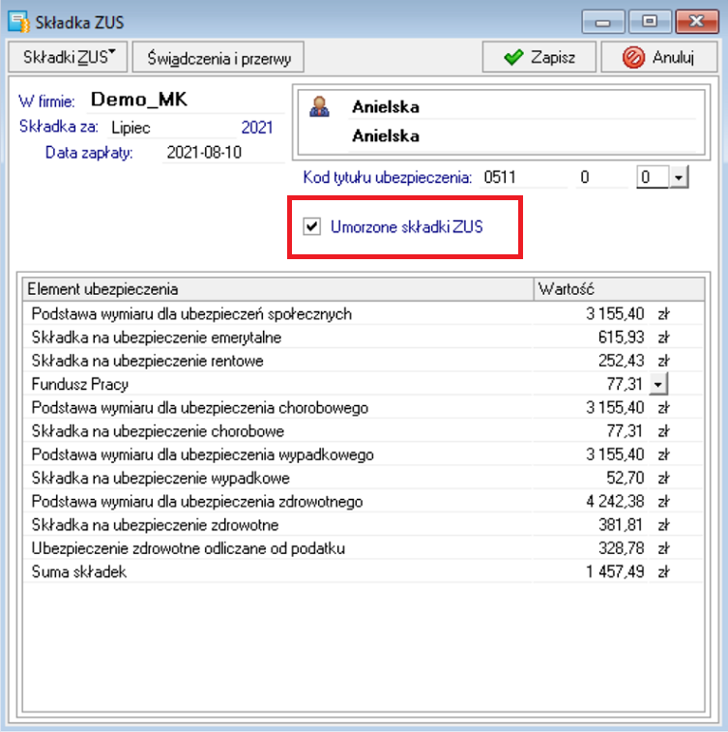
Task: Select 'Składka na ubezpieczenie wypadkowe' row
Action: [x=363, y=478]
